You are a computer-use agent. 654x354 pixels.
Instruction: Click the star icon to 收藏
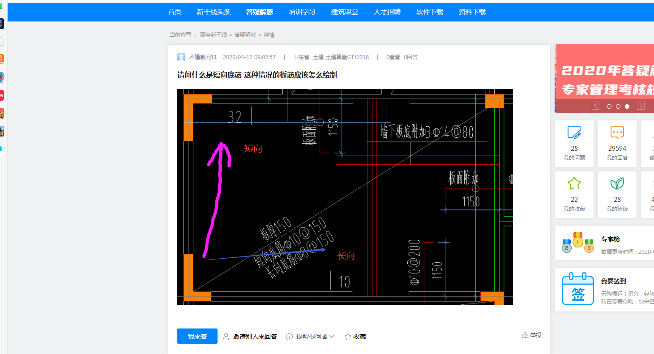click(x=348, y=337)
